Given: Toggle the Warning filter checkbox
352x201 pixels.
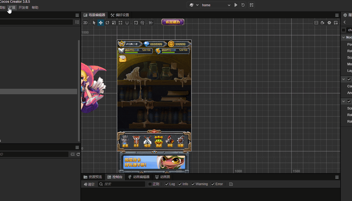Looking at the screenshot, I should [x=193, y=184].
